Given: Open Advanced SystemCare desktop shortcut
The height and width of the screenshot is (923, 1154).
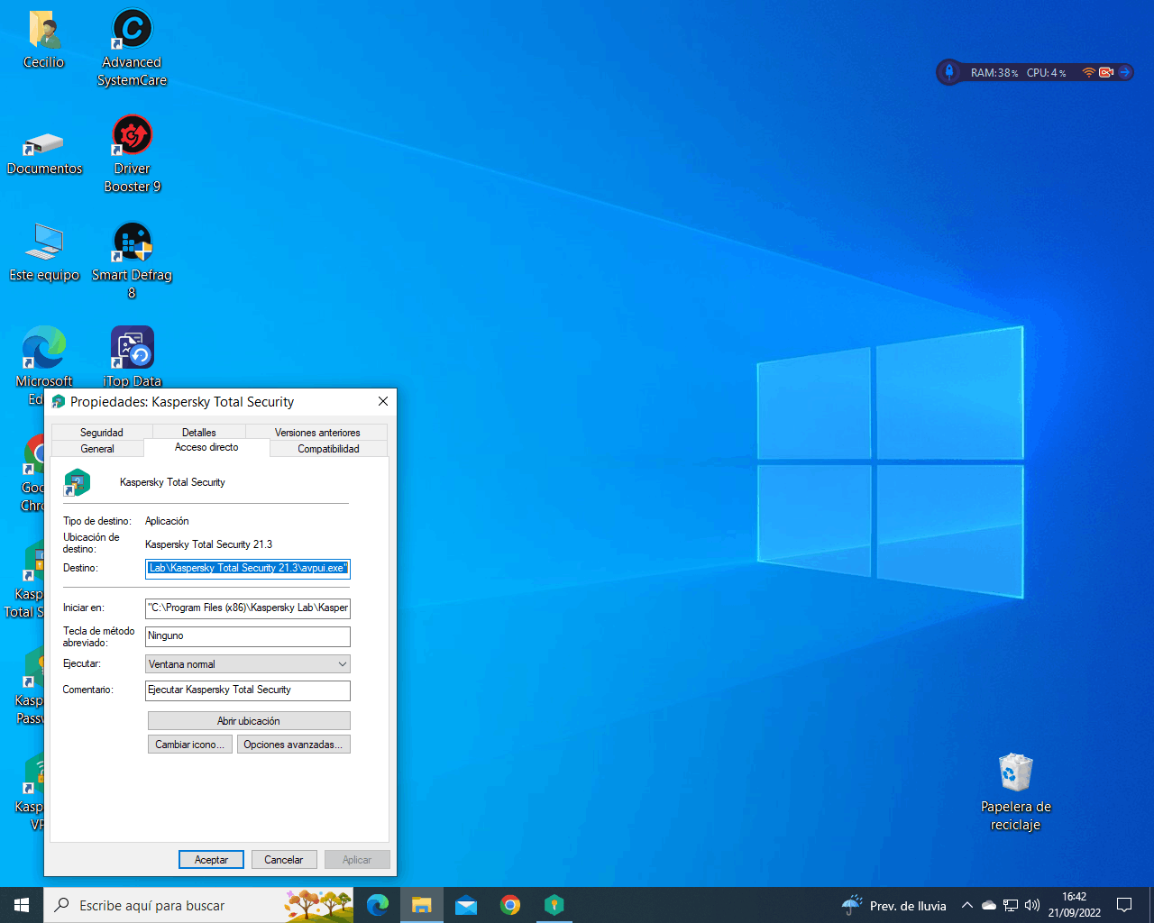Looking at the screenshot, I should (132, 32).
